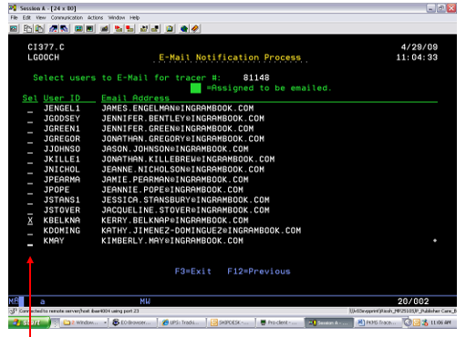
Task: Click the Email Address column header
Action: click(x=135, y=98)
